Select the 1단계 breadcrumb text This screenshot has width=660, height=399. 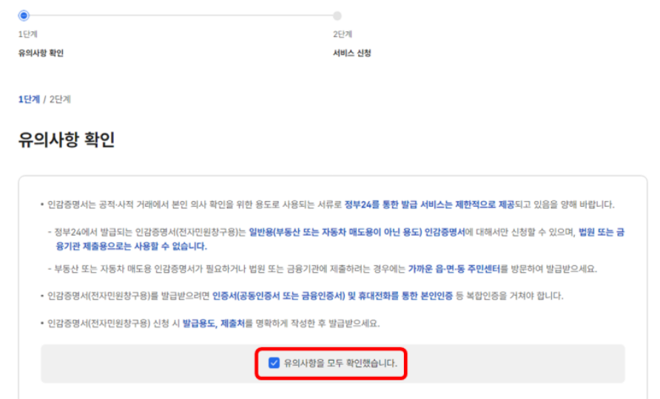click(x=29, y=99)
